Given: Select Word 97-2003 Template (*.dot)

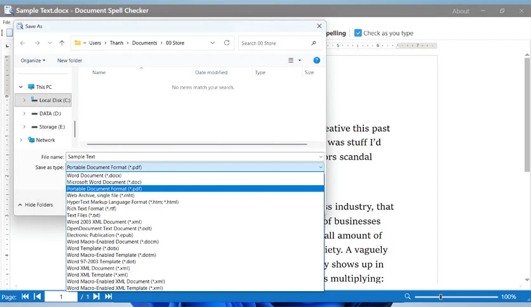Looking at the screenshot, I should pyautogui.click(x=195, y=262).
